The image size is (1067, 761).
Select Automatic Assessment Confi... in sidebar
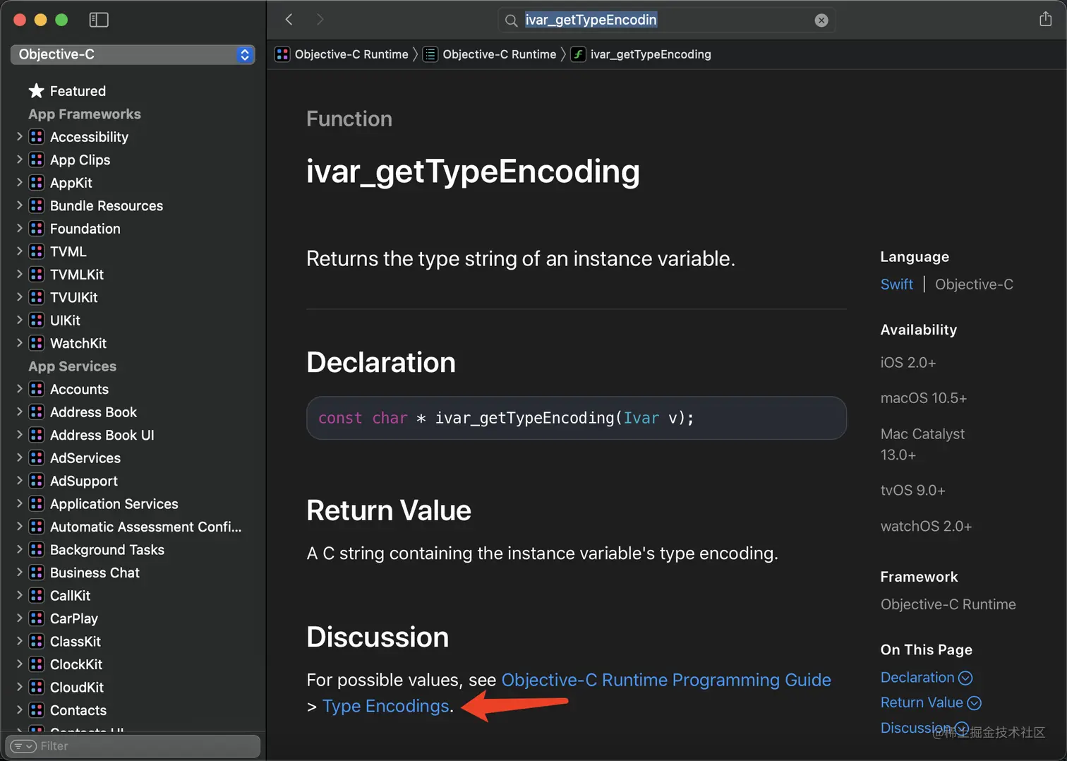click(145, 527)
